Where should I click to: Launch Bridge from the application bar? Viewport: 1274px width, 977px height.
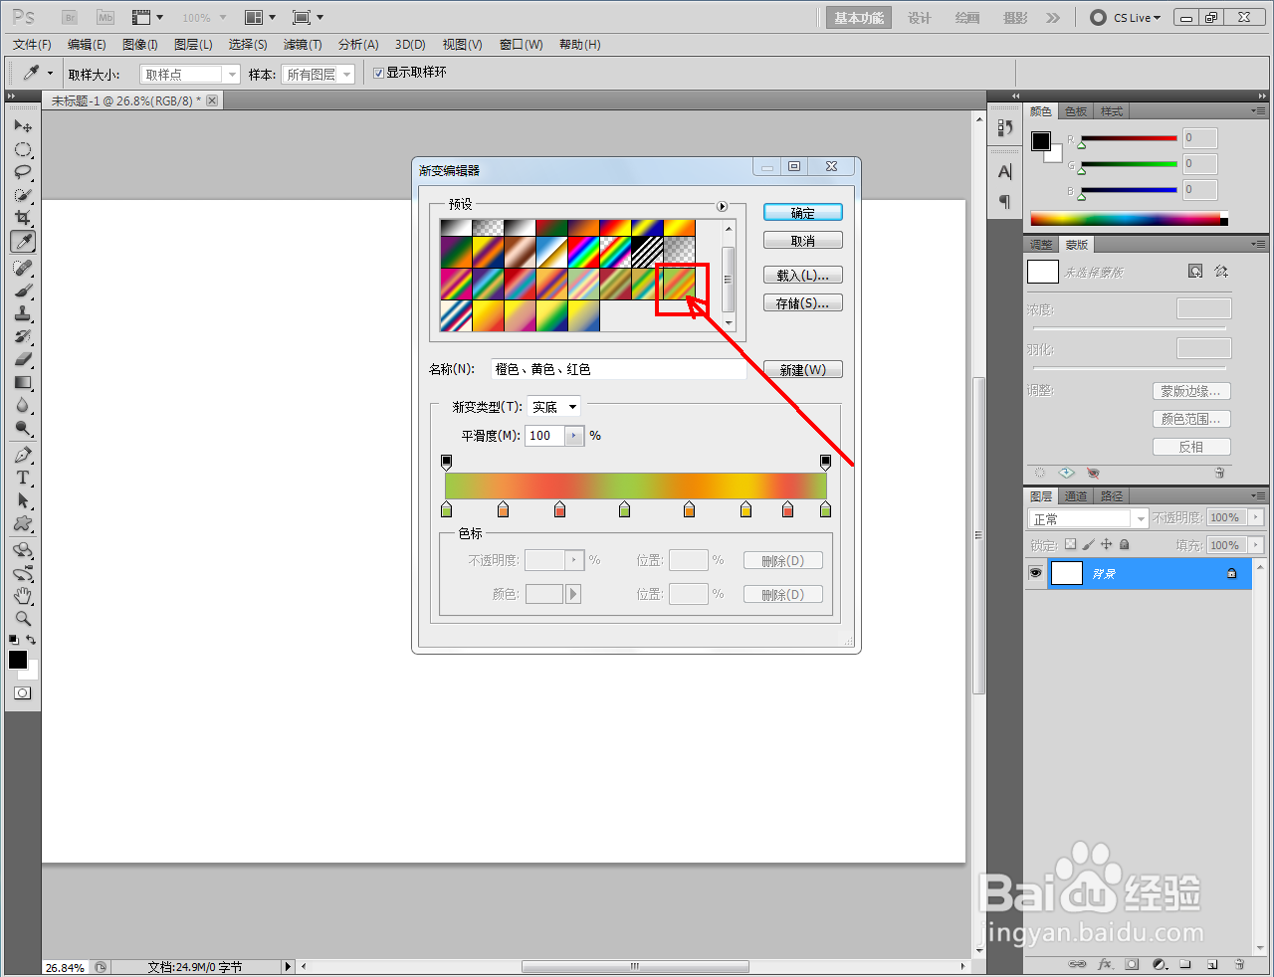pos(70,17)
